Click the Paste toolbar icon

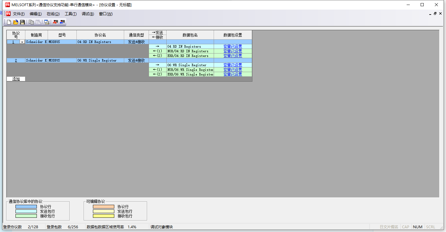pyautogui.click(x=38, y=22)
